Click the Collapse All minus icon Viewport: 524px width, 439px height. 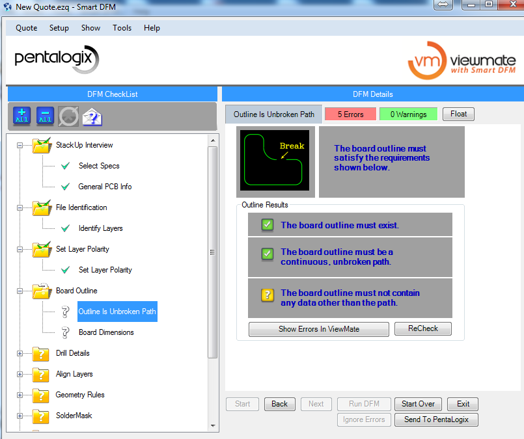click(x=45, y=116)
